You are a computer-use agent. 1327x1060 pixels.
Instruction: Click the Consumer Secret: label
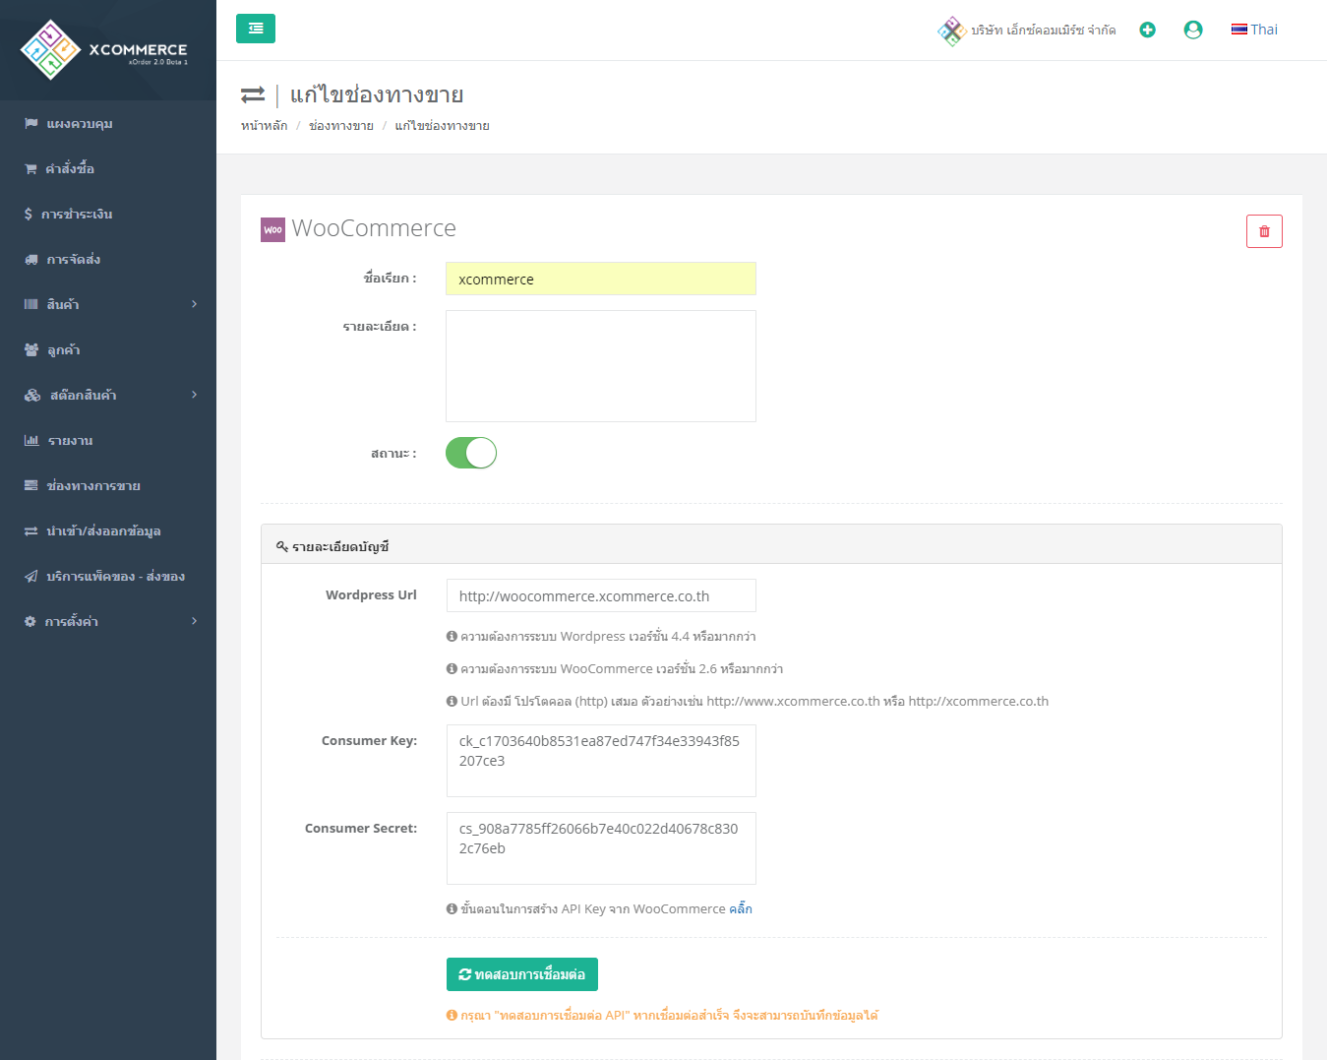361,829
